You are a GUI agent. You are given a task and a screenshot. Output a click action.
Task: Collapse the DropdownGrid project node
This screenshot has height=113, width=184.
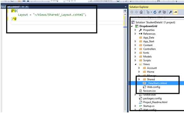point(132,26)
